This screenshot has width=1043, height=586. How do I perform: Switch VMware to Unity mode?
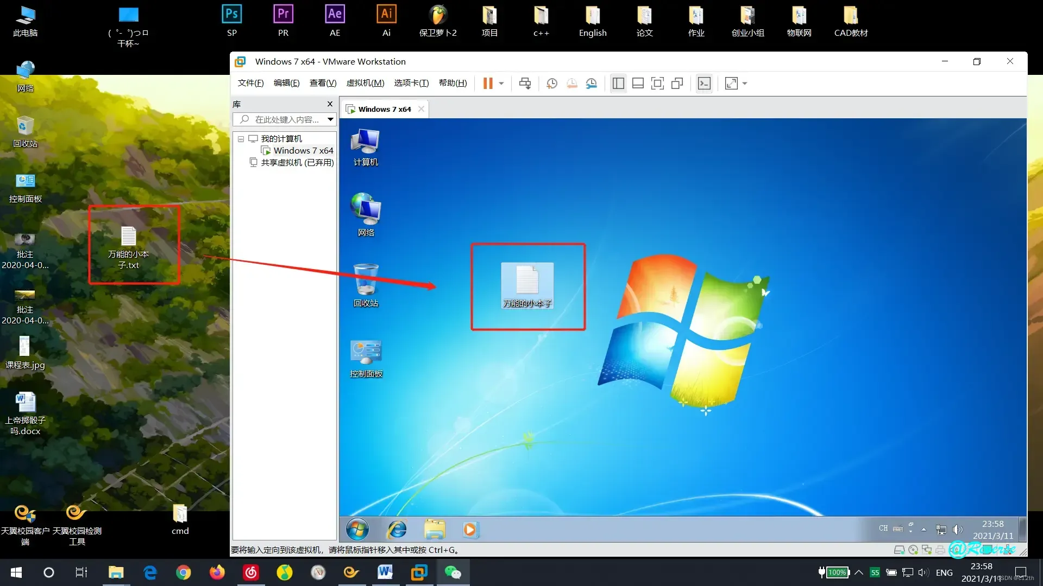(x=677, y=83)
